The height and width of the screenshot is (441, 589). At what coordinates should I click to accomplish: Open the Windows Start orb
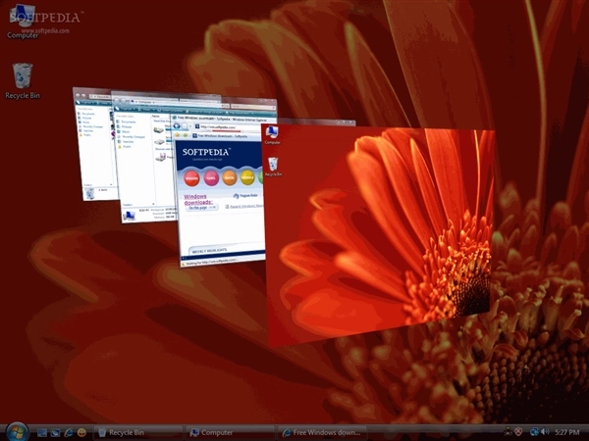point(17,430)
